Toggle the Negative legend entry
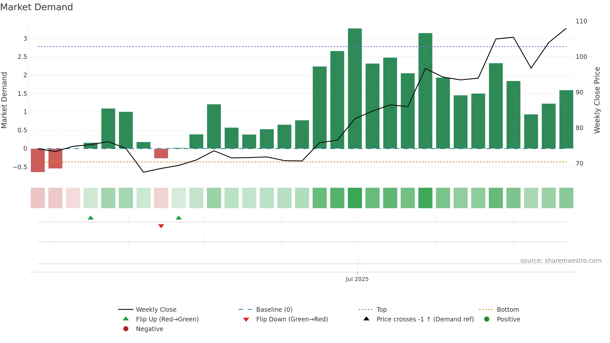 (x=143, y=329)
